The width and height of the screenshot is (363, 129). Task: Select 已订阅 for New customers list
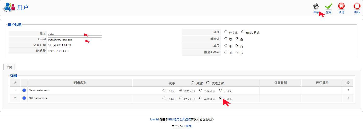click(x=221, y=90)
